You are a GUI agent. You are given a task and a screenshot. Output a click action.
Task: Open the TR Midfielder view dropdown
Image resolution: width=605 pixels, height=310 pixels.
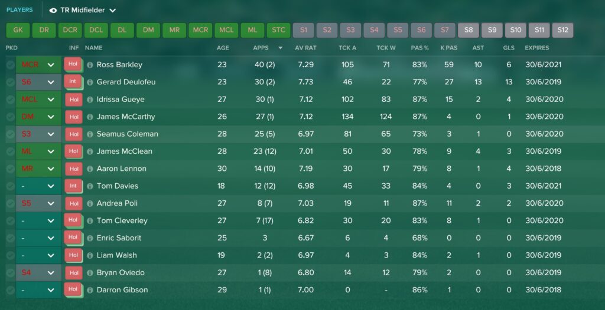tap(113, 11)
